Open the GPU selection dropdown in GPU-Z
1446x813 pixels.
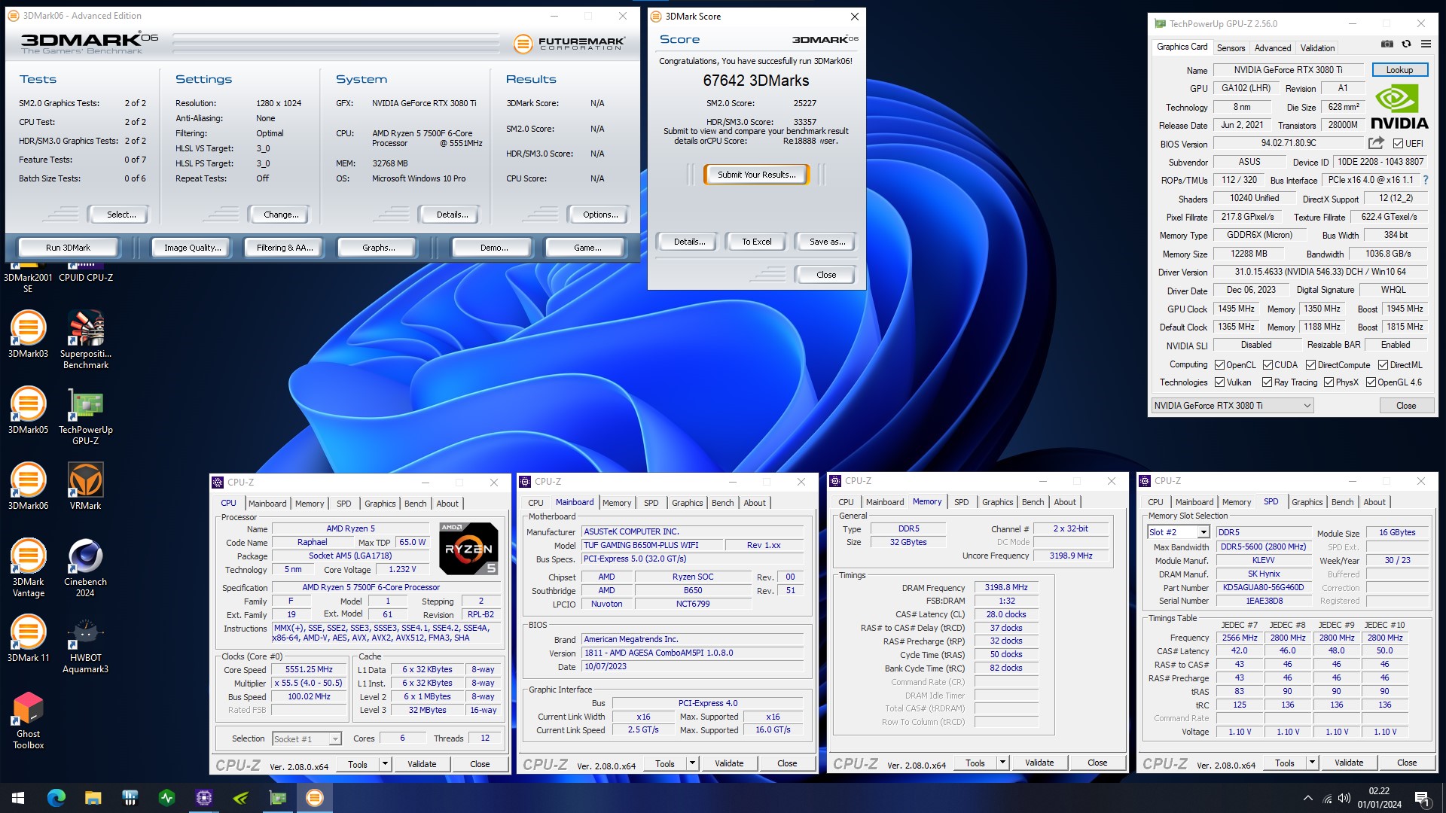click(1232, 406)
